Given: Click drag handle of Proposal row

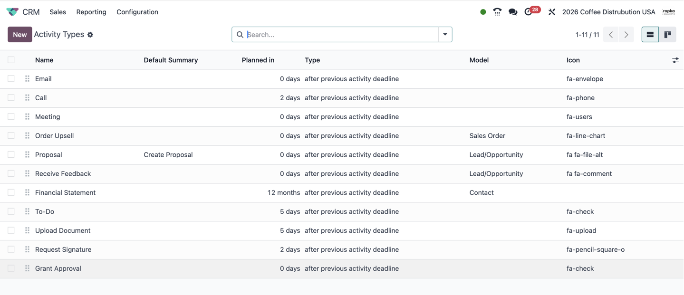Looking at the screenshot, I should pyautogui.click(x=27, y=155).
